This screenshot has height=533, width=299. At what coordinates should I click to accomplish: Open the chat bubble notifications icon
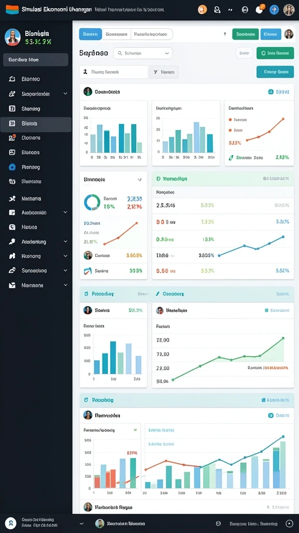tap(260, 9)
